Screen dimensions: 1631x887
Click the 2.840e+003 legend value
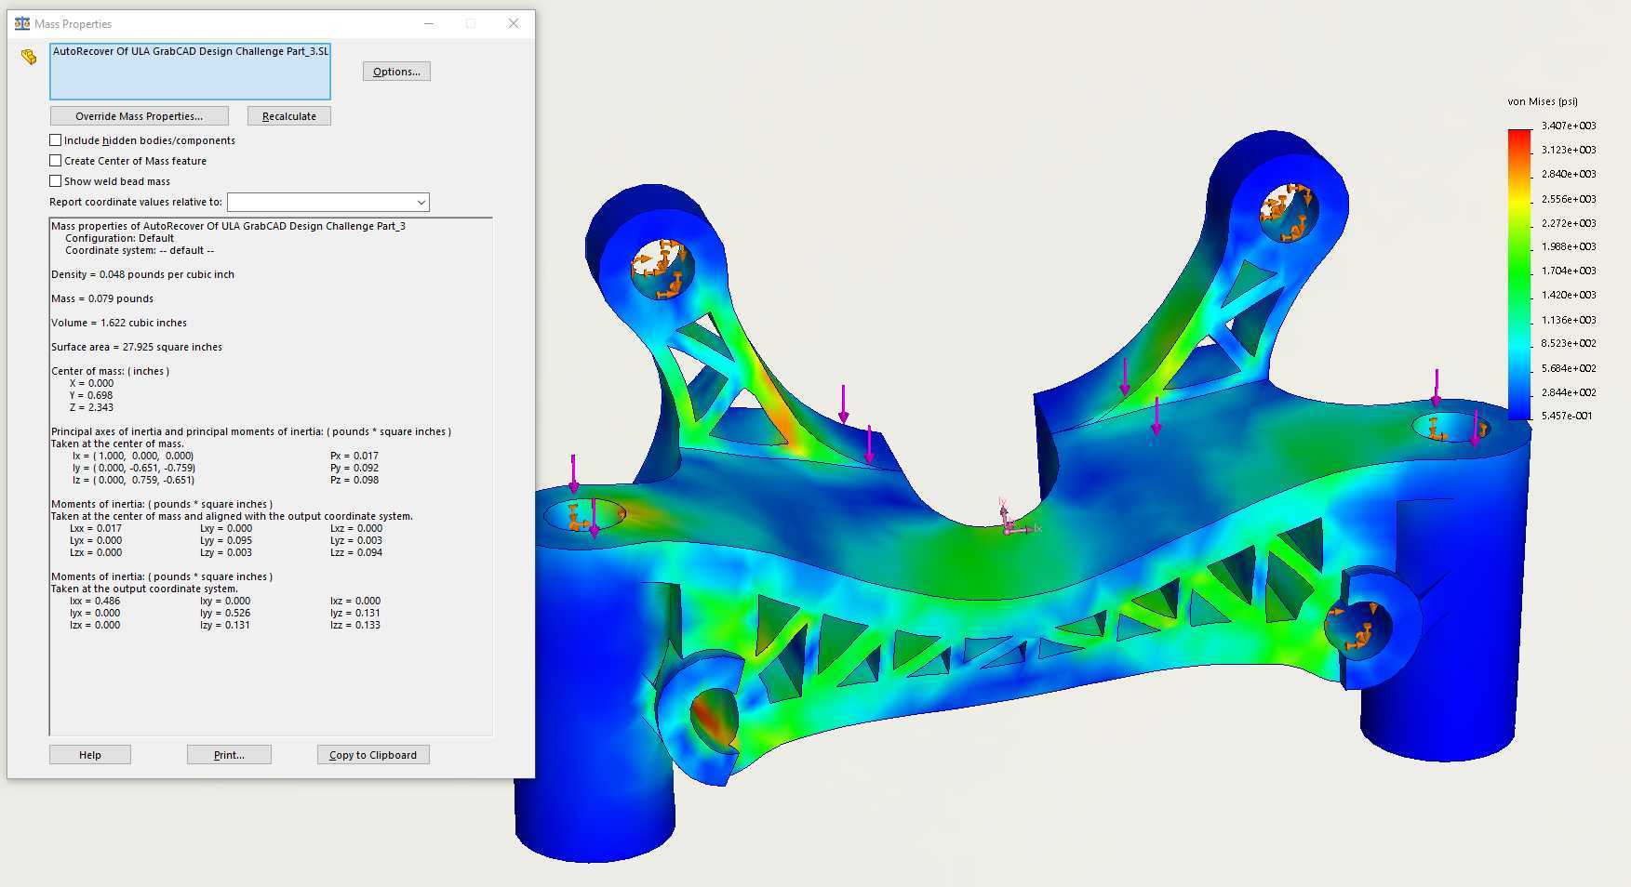click(x=1569, y=174)
